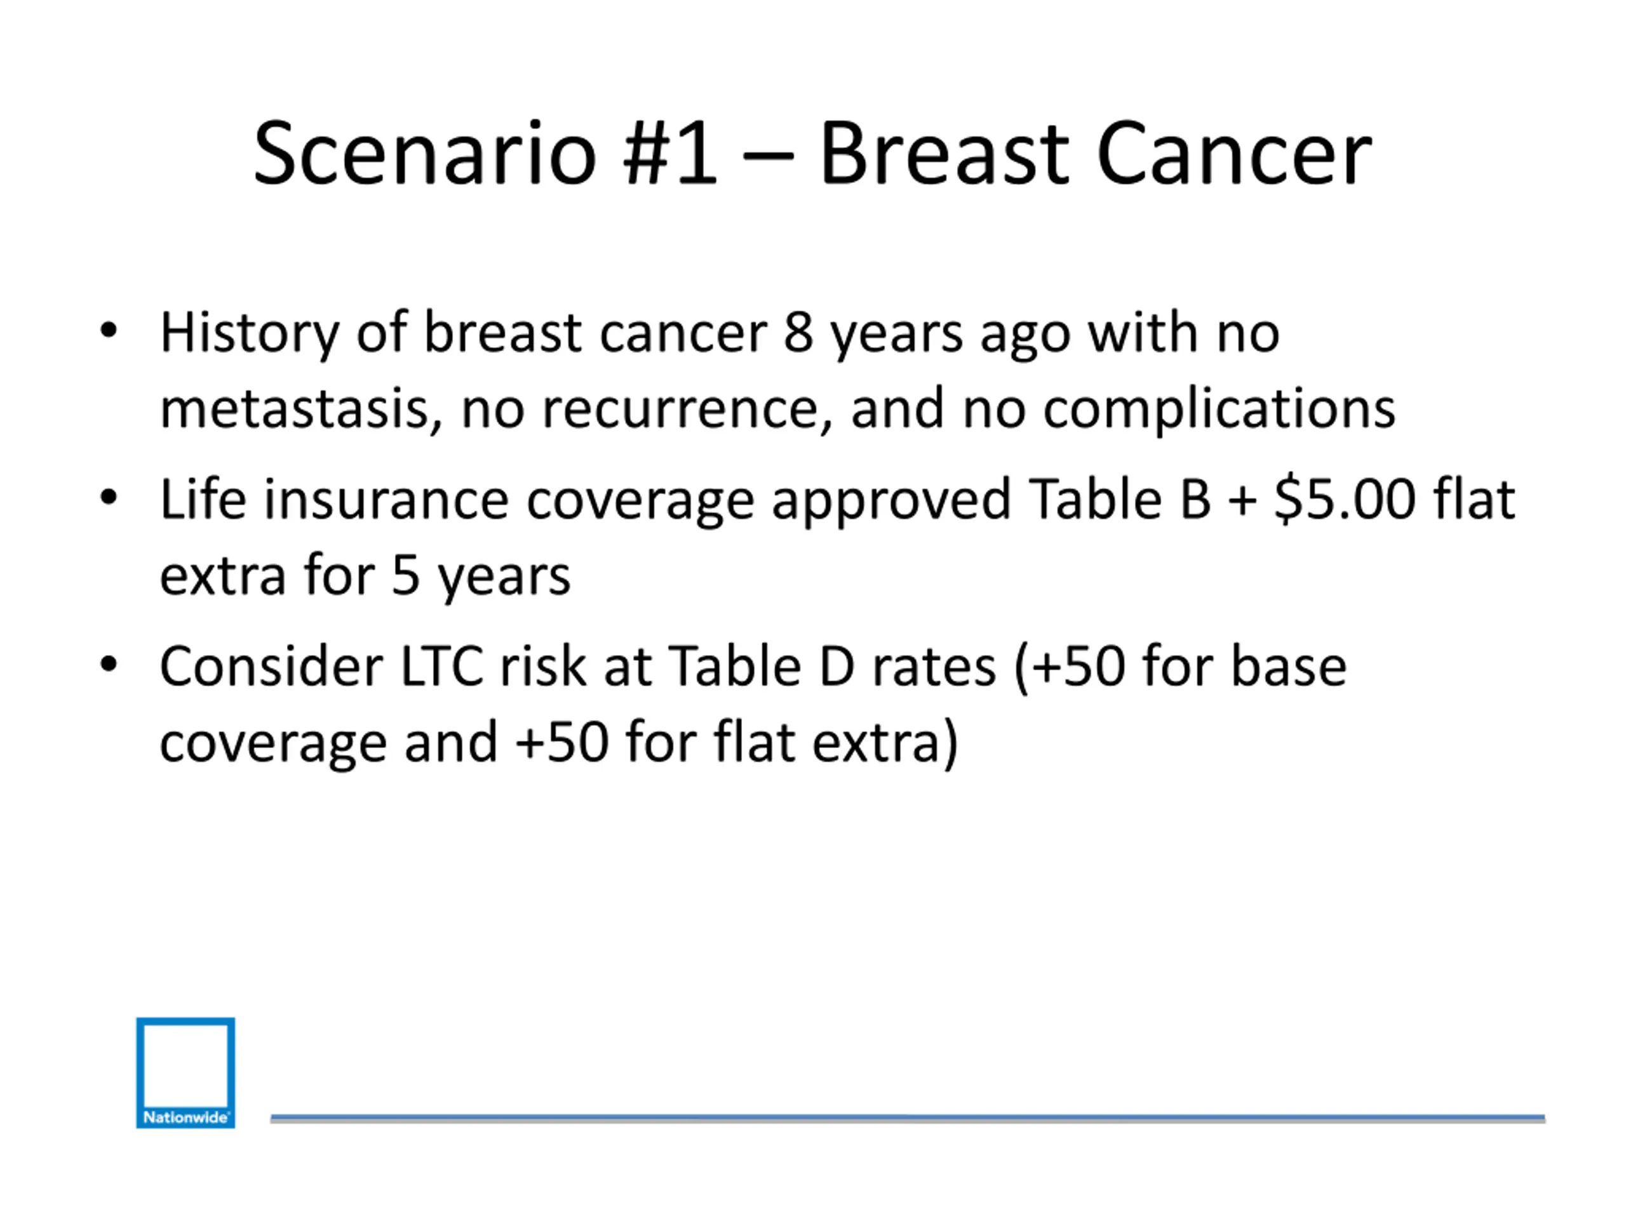This screenshot has height=1219, width=1626.
Task: Click the words "Breast Cancer" in the title
Action: 1095,154
